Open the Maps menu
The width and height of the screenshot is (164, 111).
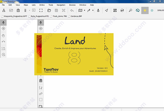click(26, 5)
